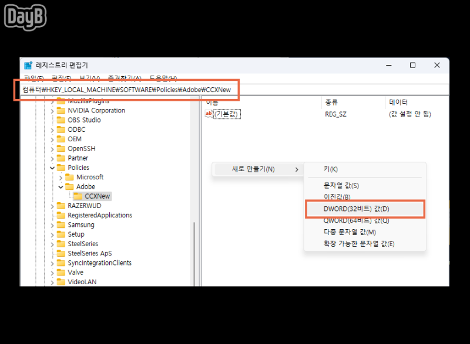This screenshot has height=344, width=470.
Task: Click the CCXNew folder icon
Action: 78,196
